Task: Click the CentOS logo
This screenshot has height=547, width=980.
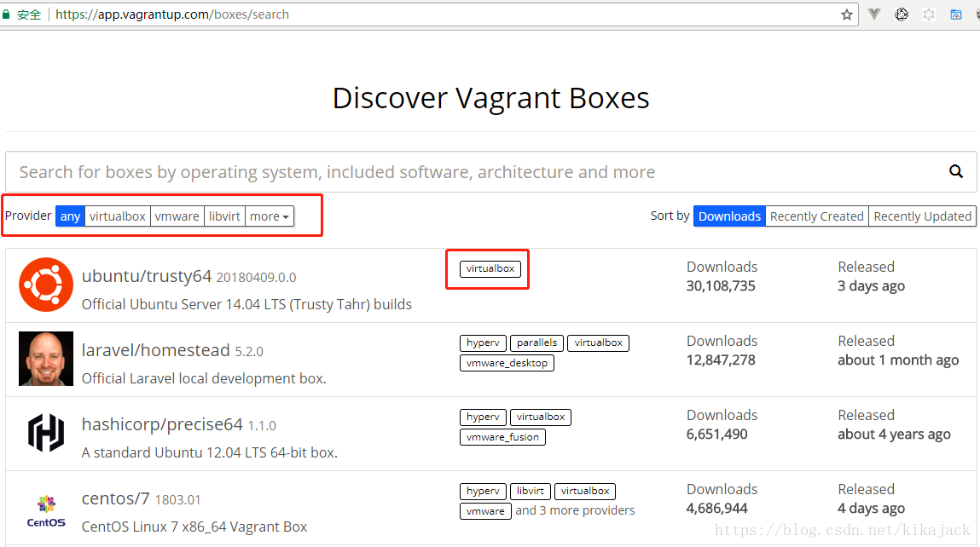Action: click(x=45, y=510)
